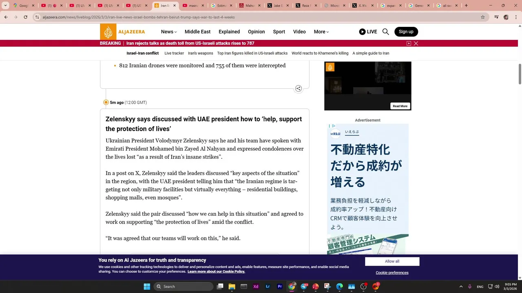Expand the breaking news ticker icon

(409, 43)
